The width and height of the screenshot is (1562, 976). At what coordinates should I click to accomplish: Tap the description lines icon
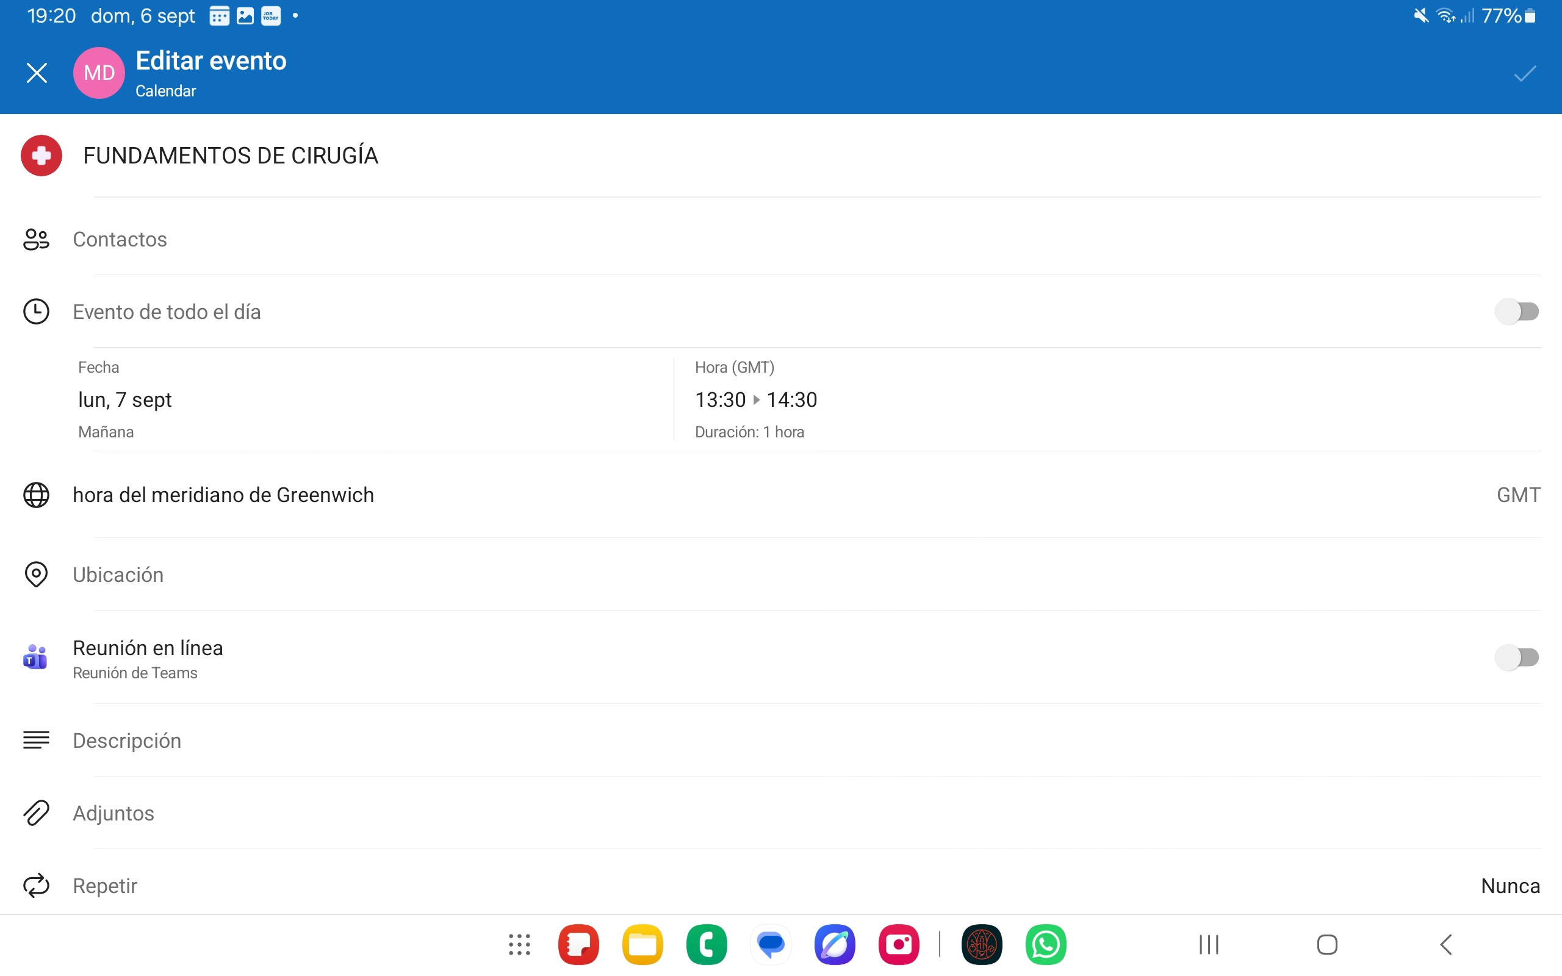tap(36, 741)
